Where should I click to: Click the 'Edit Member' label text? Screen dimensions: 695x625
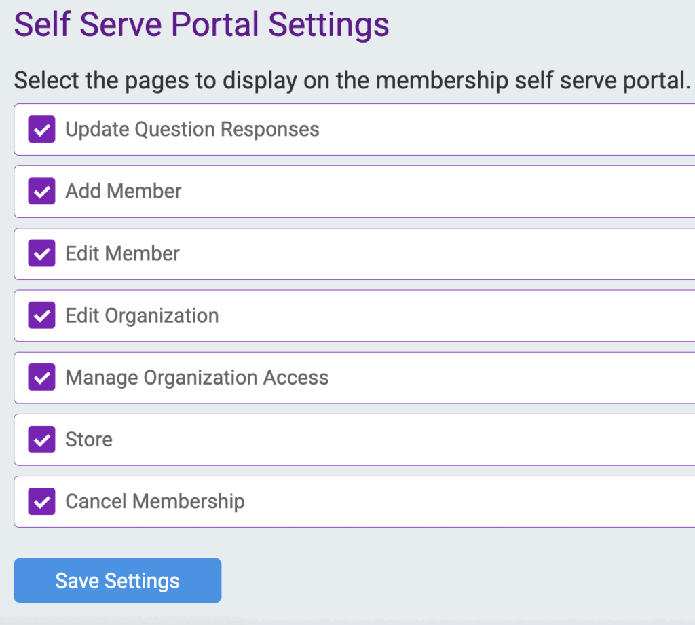tap(122, 253)
